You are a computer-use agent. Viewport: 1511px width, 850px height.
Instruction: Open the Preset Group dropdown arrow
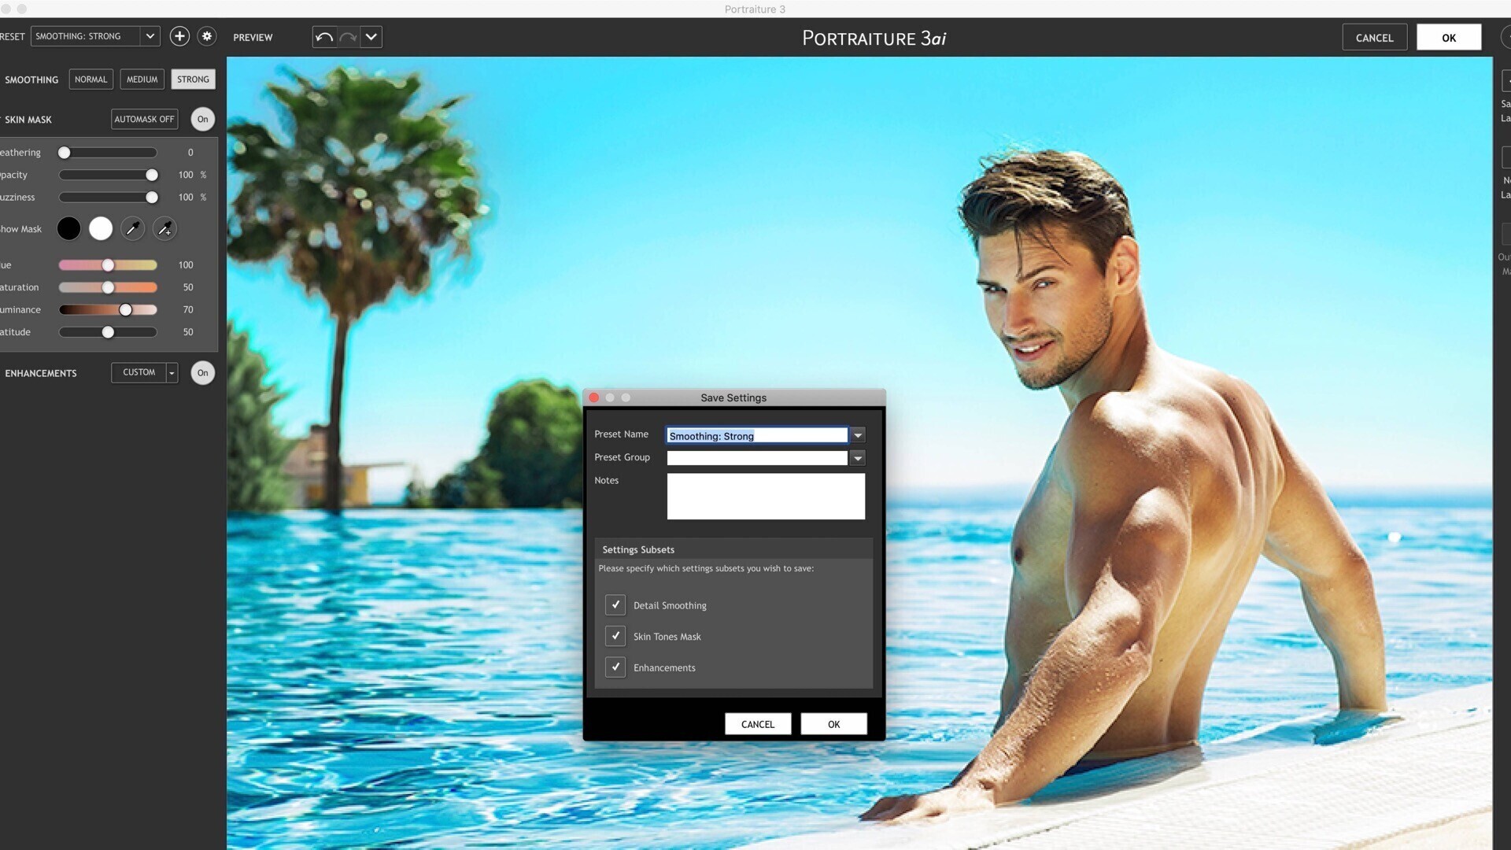point(858,458)
